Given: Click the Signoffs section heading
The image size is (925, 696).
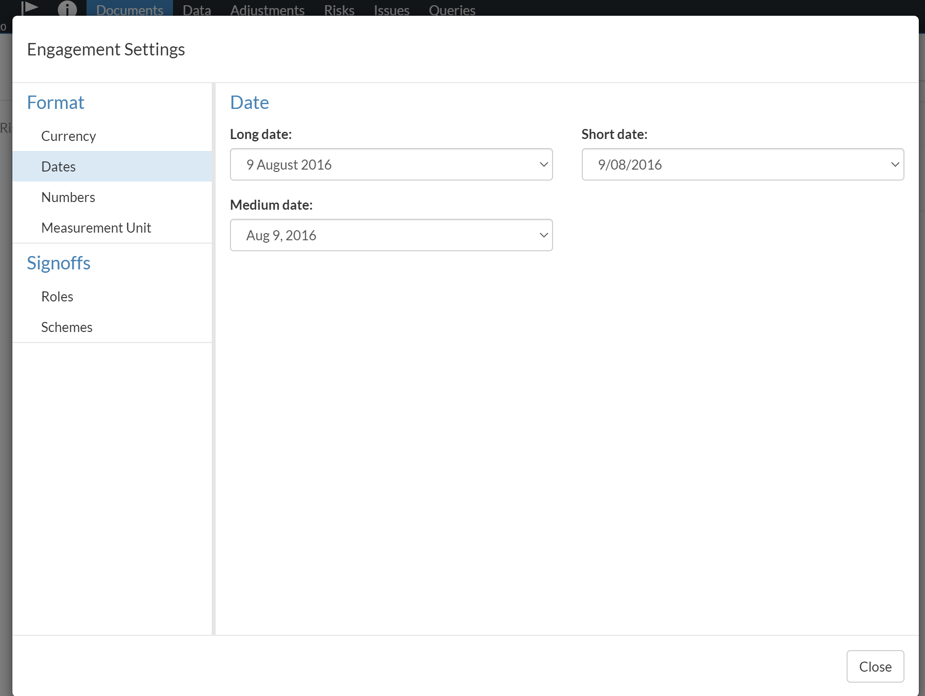Looking at the screenshot, I should pos(58,263).
